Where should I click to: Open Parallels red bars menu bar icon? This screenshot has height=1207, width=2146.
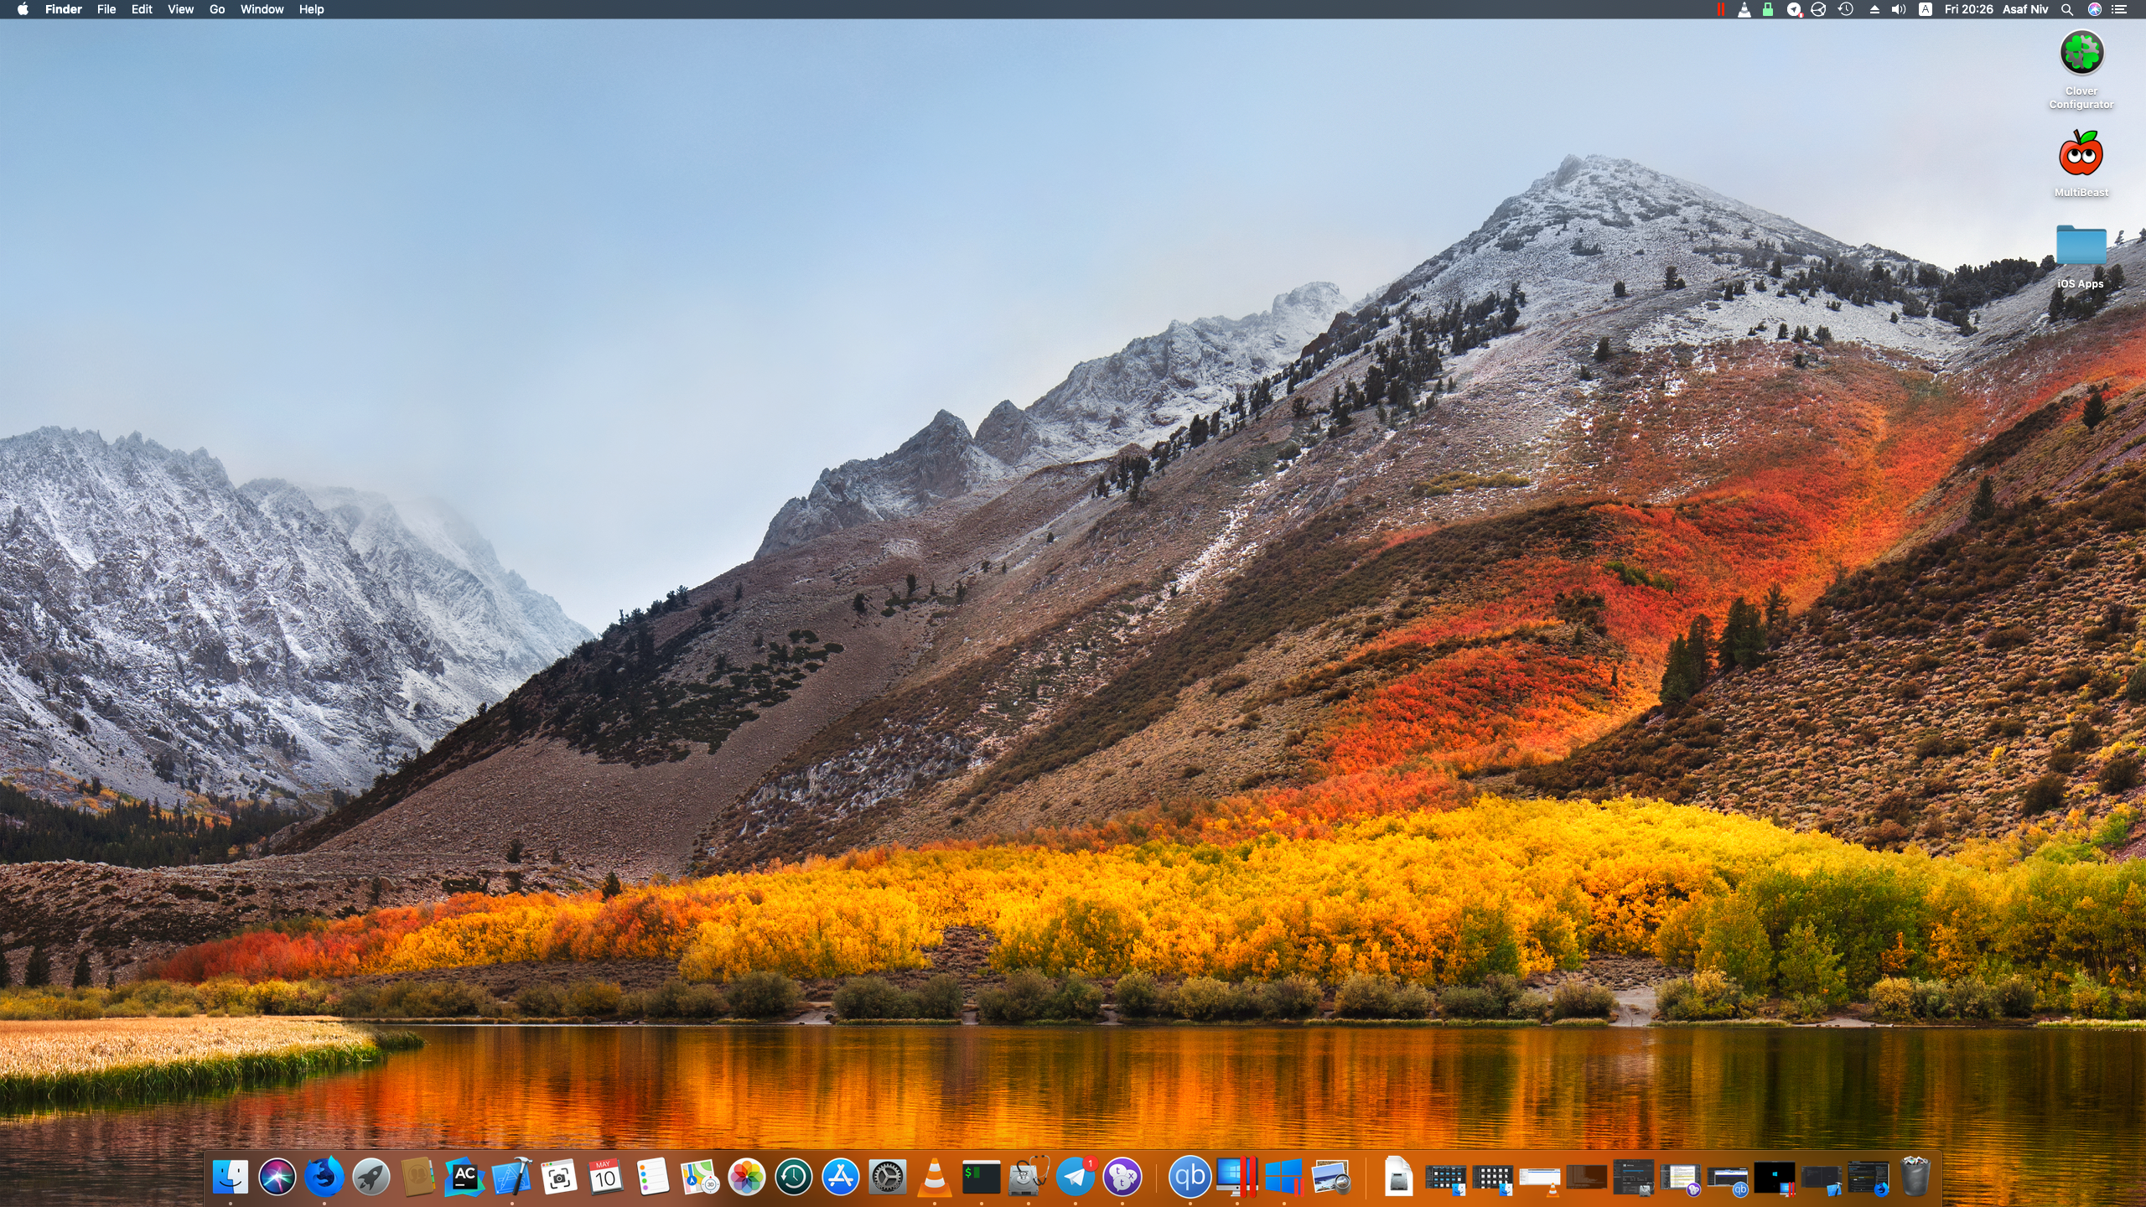click(x=1721, y=9)
